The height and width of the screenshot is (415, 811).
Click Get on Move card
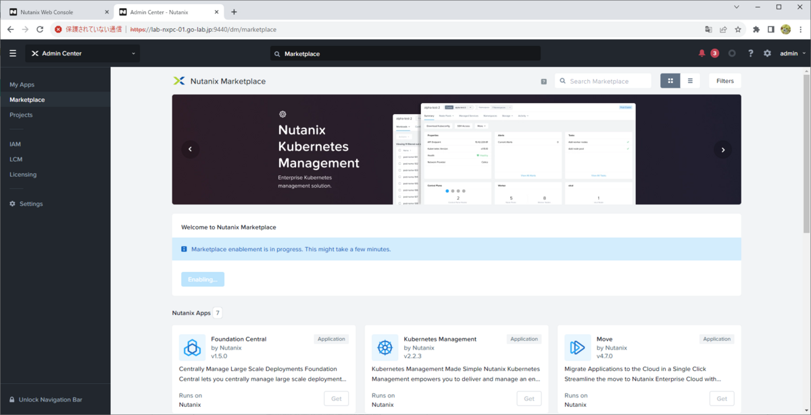click(x=722, y=399)
